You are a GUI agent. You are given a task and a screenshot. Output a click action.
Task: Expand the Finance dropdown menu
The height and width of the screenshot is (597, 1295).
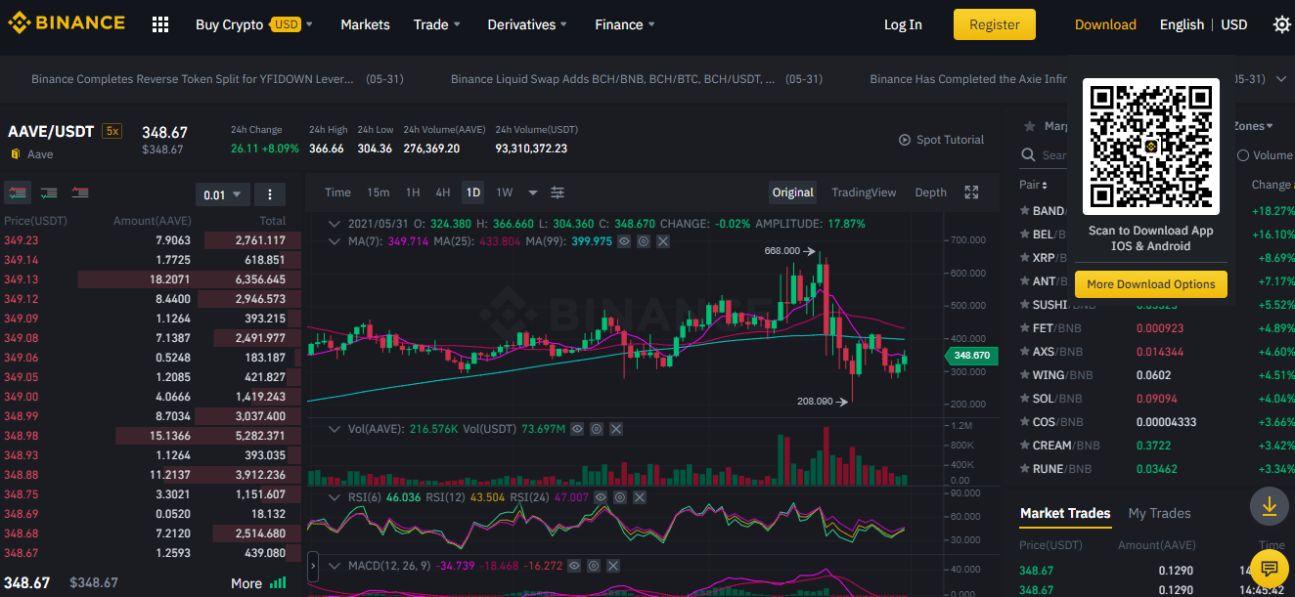tap(625, 24)
